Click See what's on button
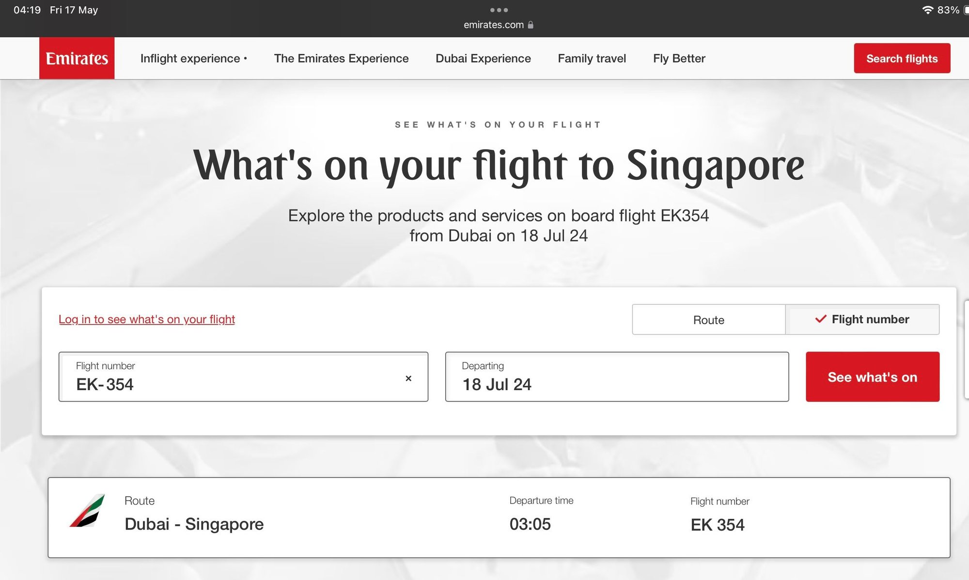The height and width of the screenshot is (580, 969). pyautogui.click(x=872, y=377)
